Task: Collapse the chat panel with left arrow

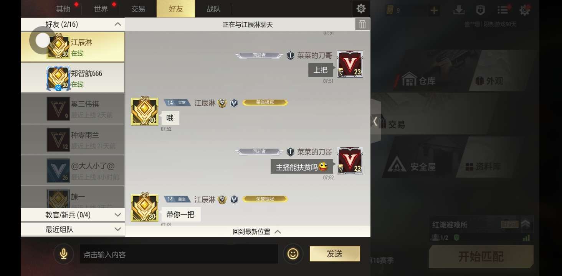Action: click(375, 121)
